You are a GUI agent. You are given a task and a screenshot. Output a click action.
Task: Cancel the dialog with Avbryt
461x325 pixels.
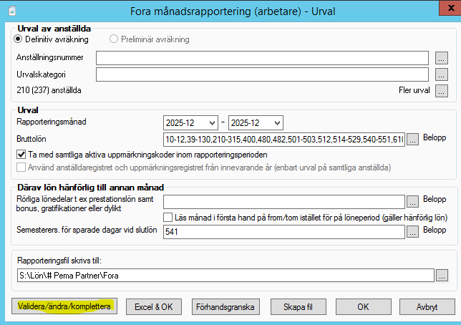(x=427, y=306)
